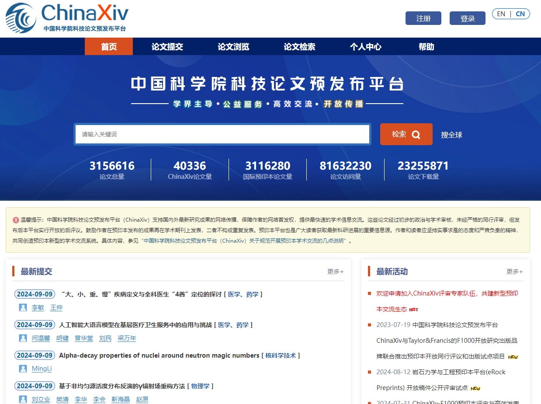Click author avatar icon beside 闫温馨
Viewport: 541px width, 404px height.
coord(23,338)
